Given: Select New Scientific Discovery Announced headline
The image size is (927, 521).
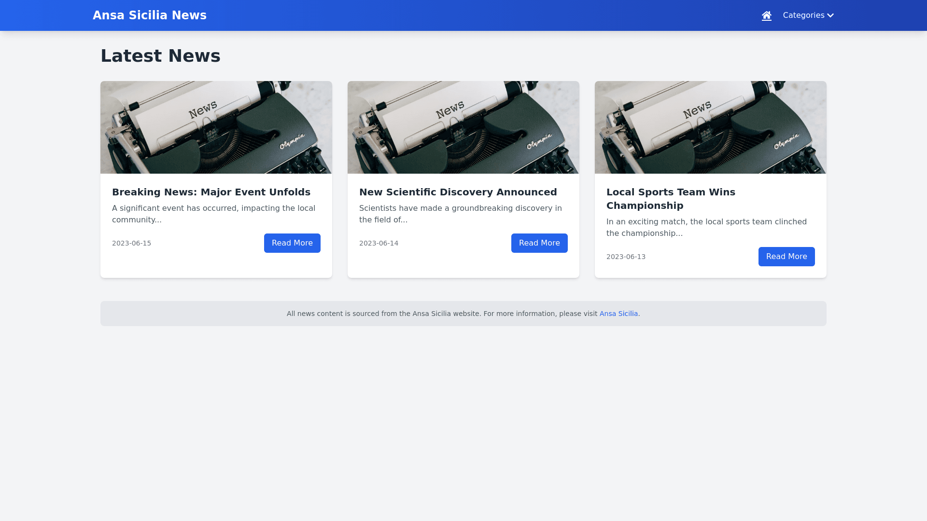Looking at the screenshot, I should coord(458,192).
